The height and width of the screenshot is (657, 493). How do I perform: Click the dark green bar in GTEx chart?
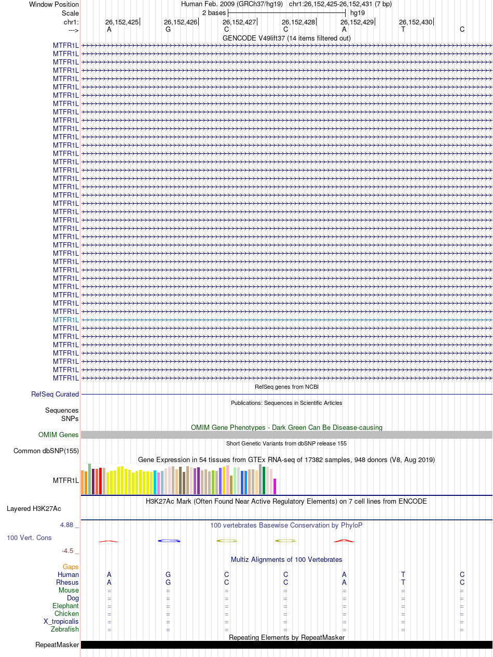264,480
